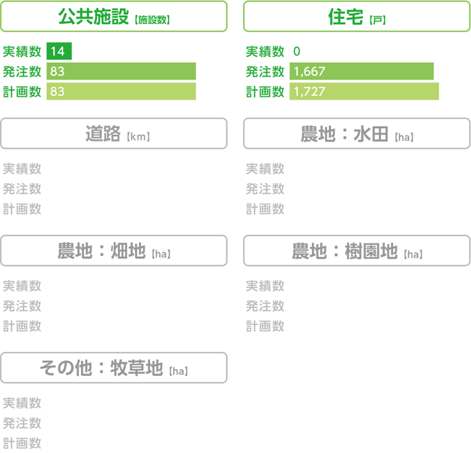Click the green 発注数 label under 住宅
Viewport: 471px width, 453px height.
click(265, 72)
